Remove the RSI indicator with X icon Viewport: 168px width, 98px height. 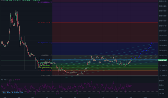[13, 80]
